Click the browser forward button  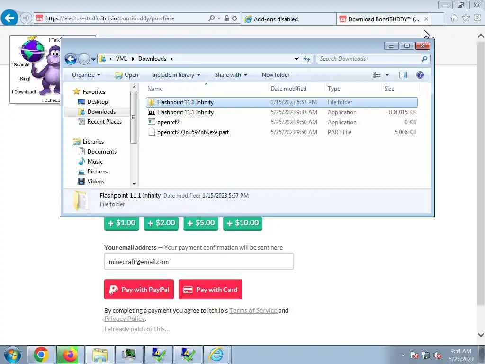click(x=26, y=18)
